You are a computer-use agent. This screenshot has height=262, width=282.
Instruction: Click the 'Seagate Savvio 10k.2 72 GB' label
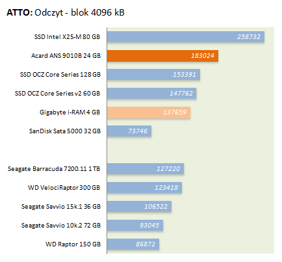[61, 226]
